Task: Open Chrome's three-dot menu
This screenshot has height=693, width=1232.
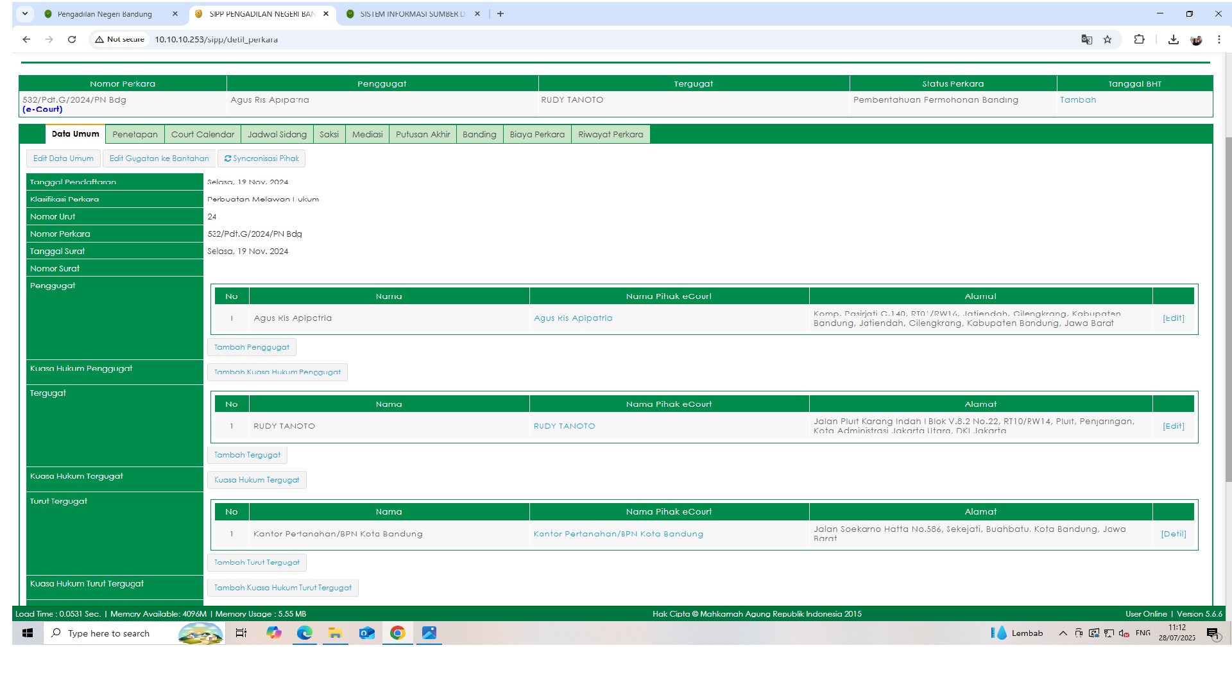Action: point(1219,39)
